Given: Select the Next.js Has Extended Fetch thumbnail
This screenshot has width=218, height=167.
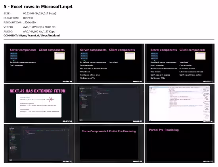Looking at the screenshot, I should coord(39,103).
